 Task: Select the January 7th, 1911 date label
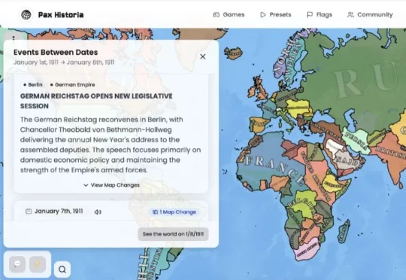click(59, 212)
